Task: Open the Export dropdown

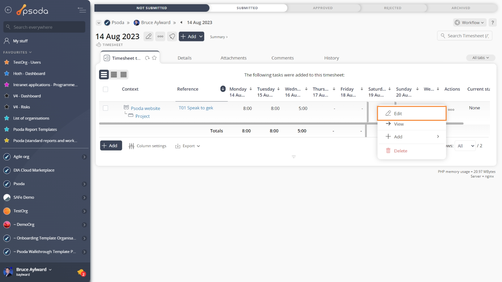Action: click(x=188, y=146)
